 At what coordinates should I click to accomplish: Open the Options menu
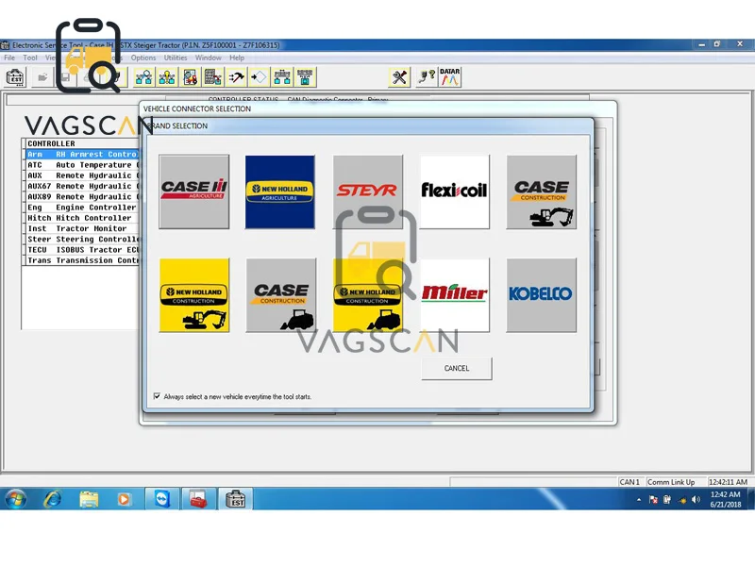(x=143, y=58)
